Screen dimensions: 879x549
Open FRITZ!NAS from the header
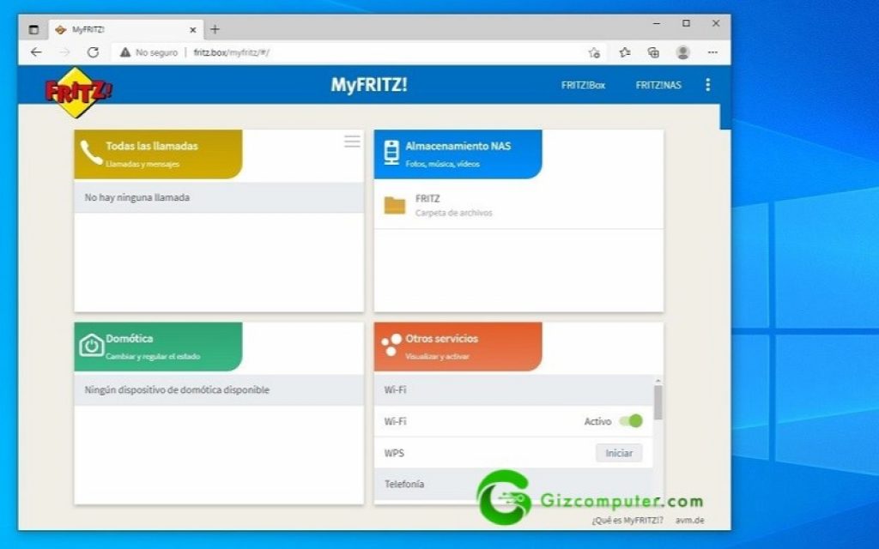(658, 85)
